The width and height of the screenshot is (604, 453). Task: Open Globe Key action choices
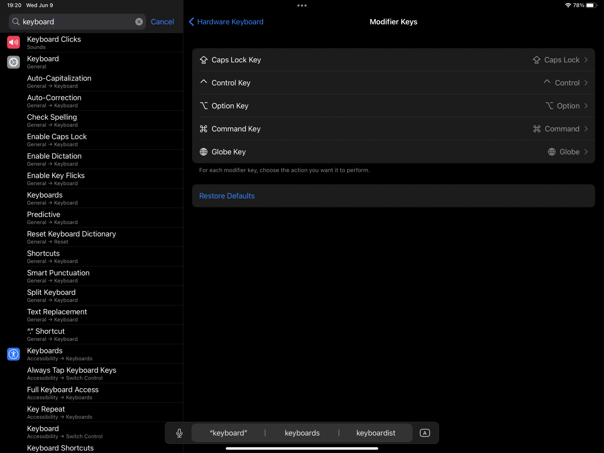[393, 152]
